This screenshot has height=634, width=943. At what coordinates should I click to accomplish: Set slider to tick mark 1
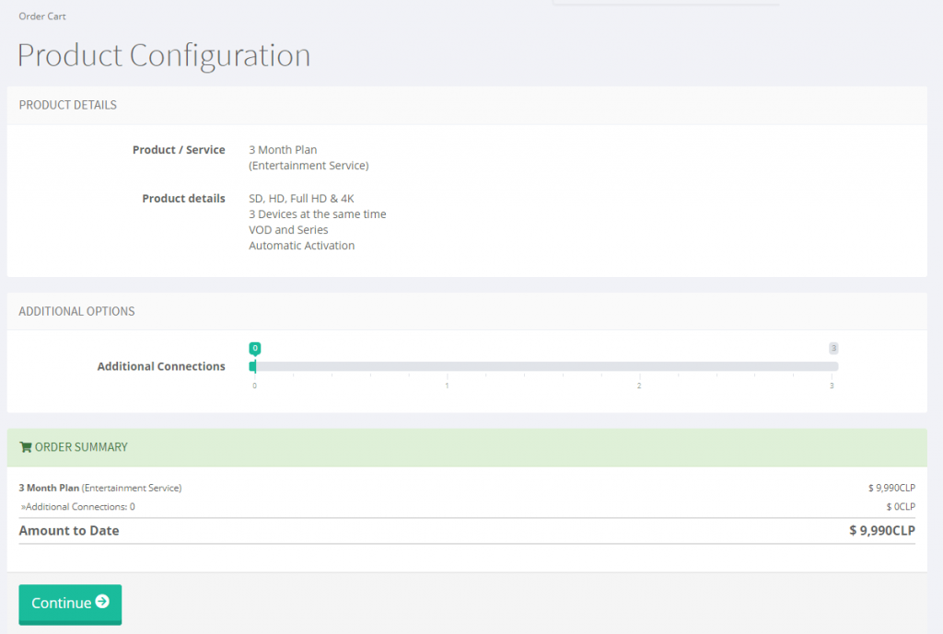447,366
